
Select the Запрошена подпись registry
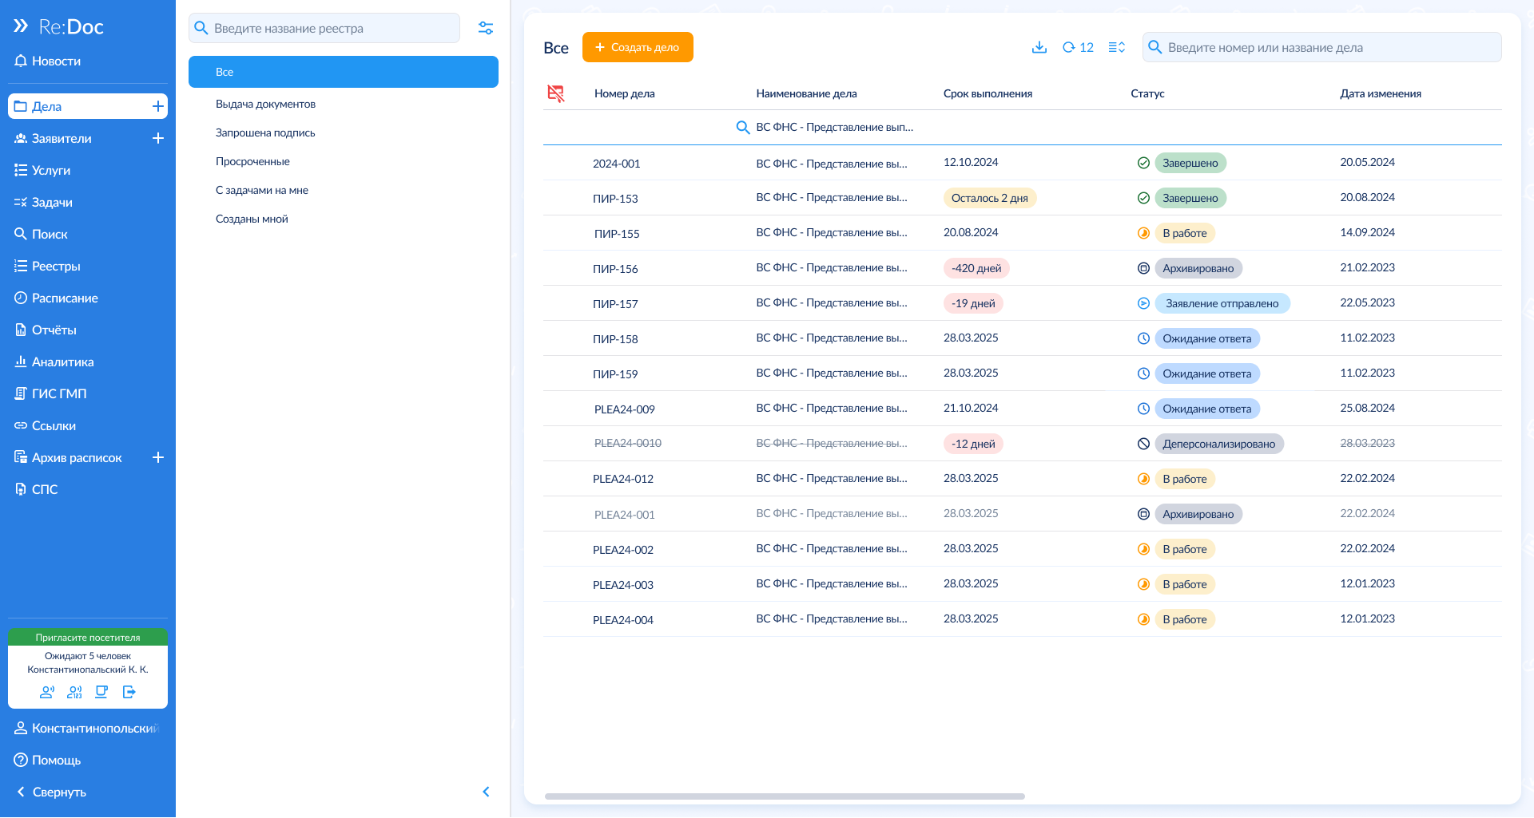click(265, 132)
